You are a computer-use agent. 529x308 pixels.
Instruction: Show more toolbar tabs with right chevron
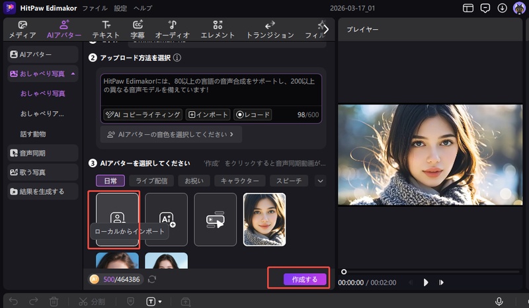(326, 29)
